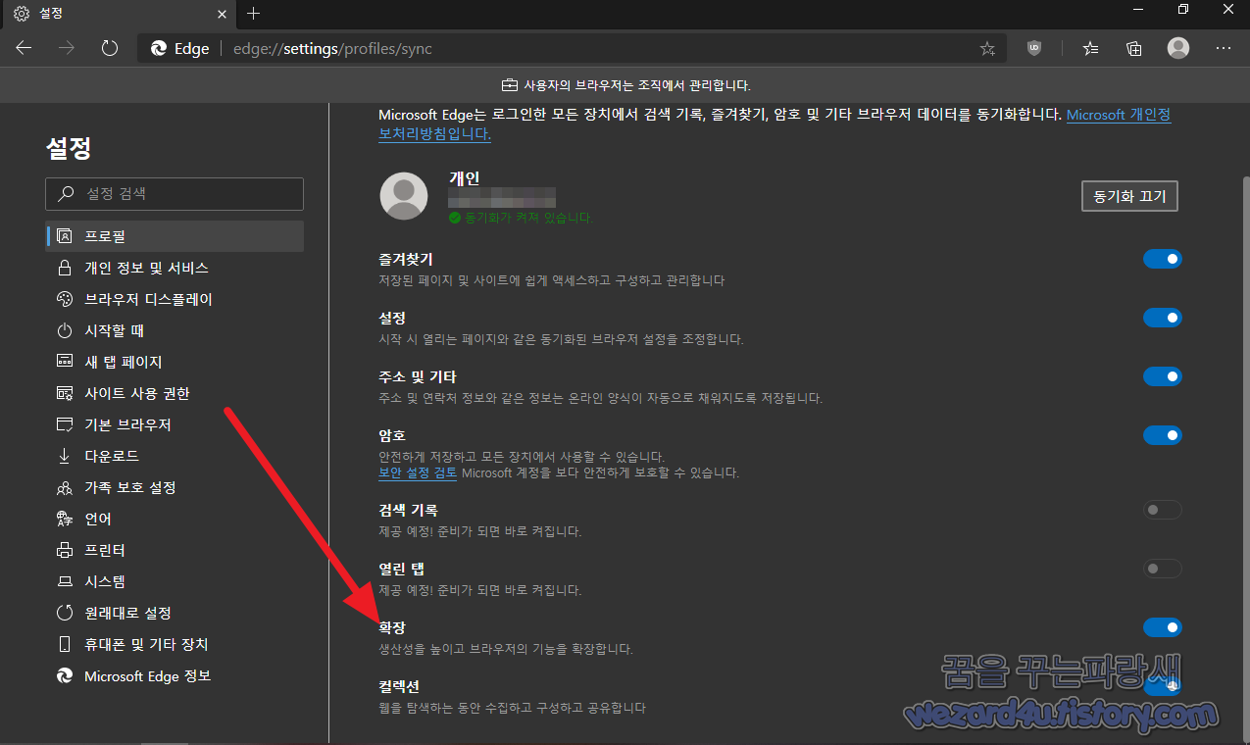
Task: Toggle 설정 sync switch
Action: (1163, 318)
